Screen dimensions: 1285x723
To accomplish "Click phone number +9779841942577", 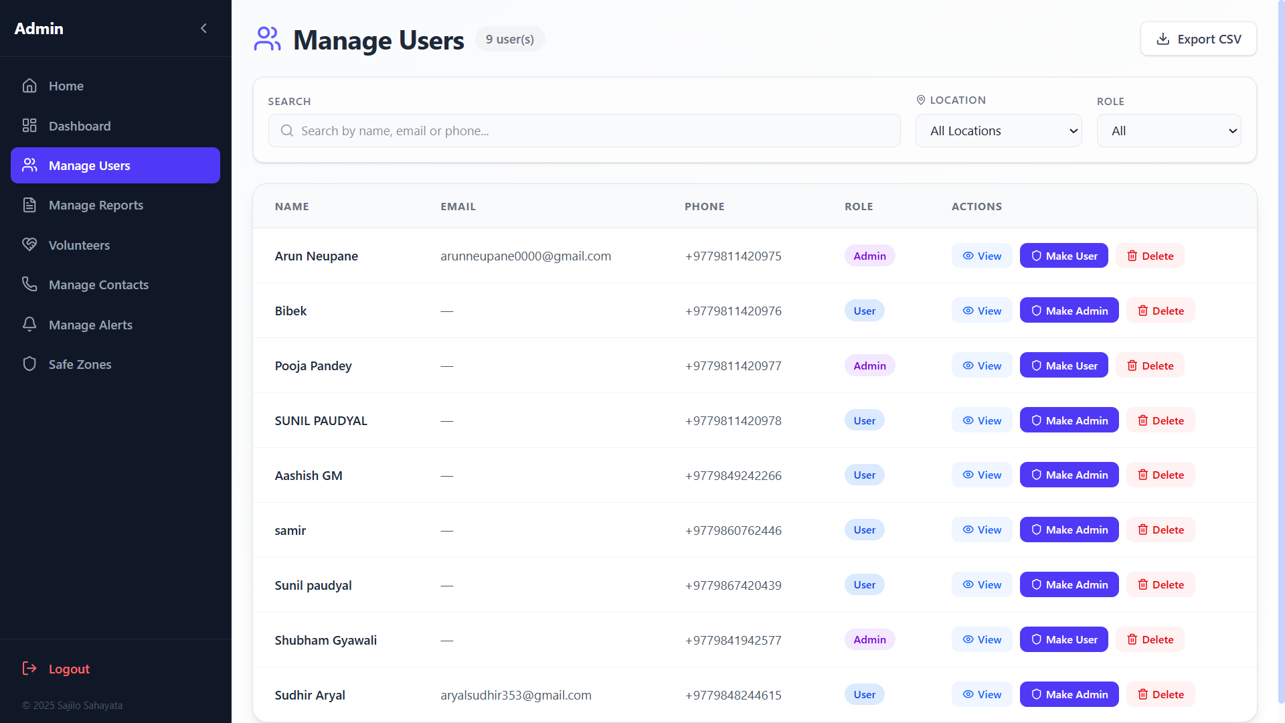I will (x=733, y=640).
